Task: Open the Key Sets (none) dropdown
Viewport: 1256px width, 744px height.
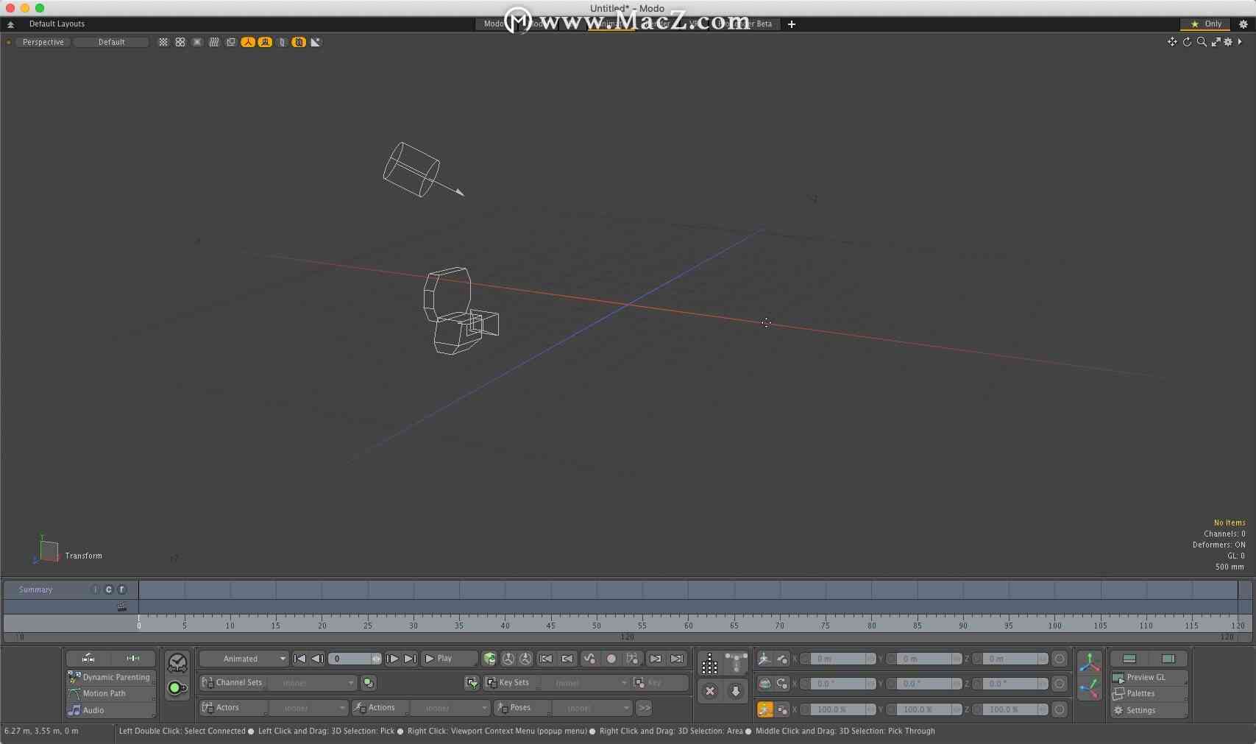Action: tap(585, 683)
